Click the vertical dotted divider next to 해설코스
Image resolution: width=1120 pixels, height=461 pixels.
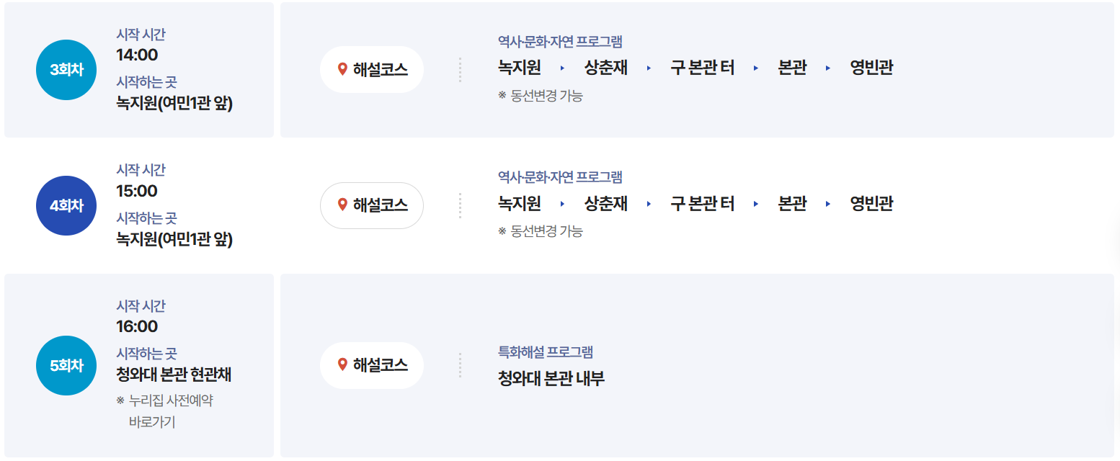pos(460,69)
